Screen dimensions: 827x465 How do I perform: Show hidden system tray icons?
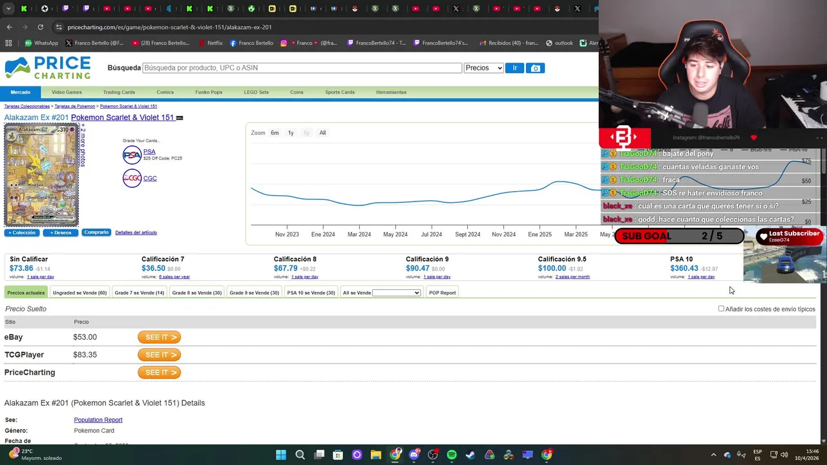coord(713,455)
